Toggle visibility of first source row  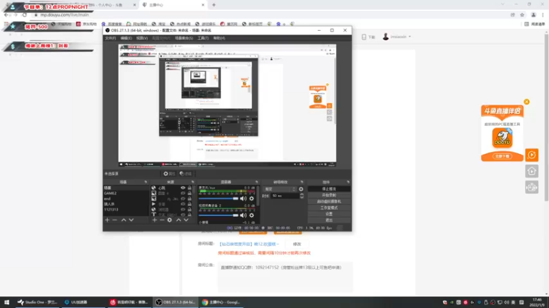[183, 188]
